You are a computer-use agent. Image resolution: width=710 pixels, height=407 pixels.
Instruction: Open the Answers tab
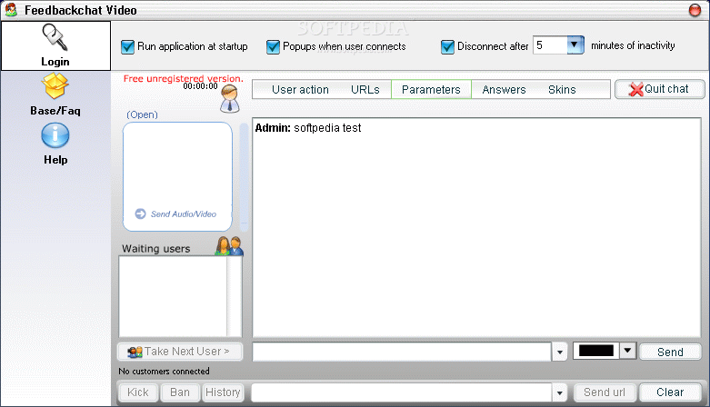[504, 90]
